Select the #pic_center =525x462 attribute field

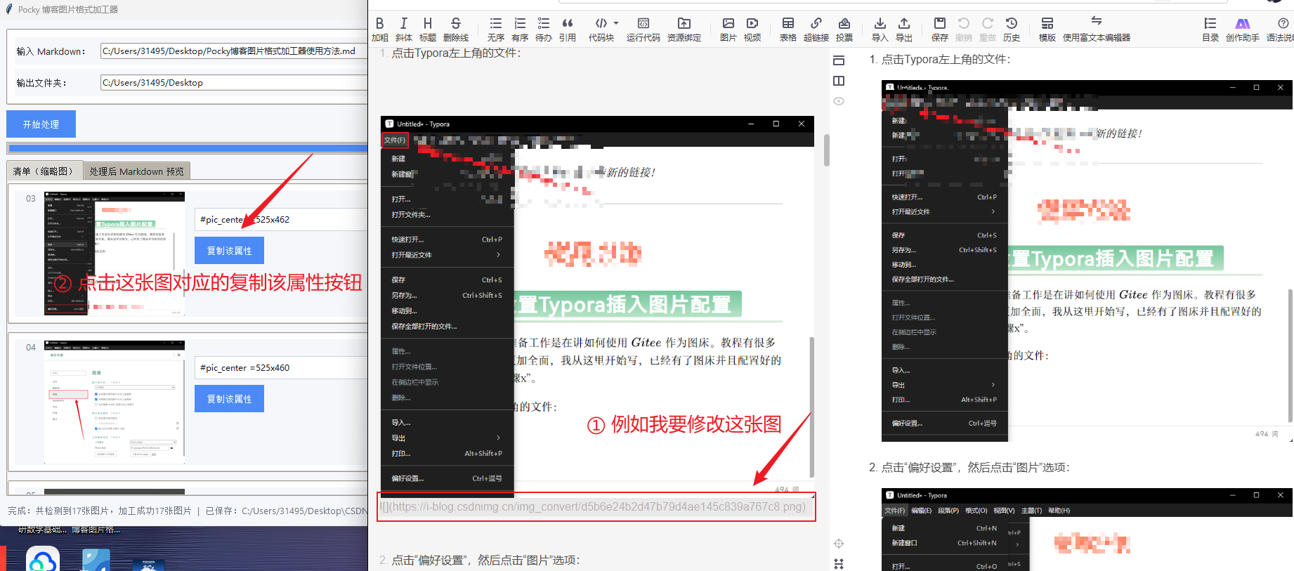281,219
